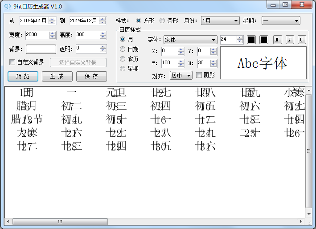Click the Abc字体 font preview box
The width and height of the screenshot is (316, 229).
click(x=263, y=63)
